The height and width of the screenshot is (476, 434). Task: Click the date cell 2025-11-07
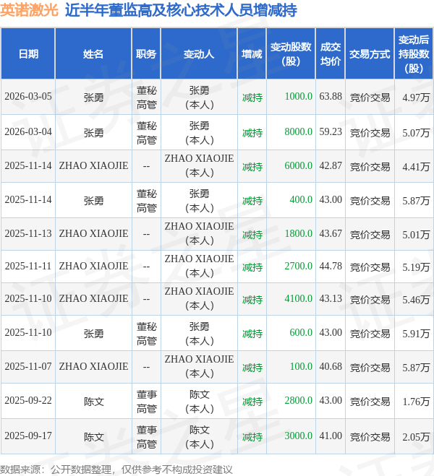[x=28, y=366]
